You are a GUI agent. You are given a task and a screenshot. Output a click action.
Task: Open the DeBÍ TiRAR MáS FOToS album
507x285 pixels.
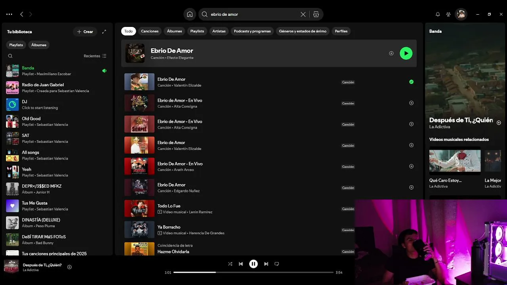57,239
